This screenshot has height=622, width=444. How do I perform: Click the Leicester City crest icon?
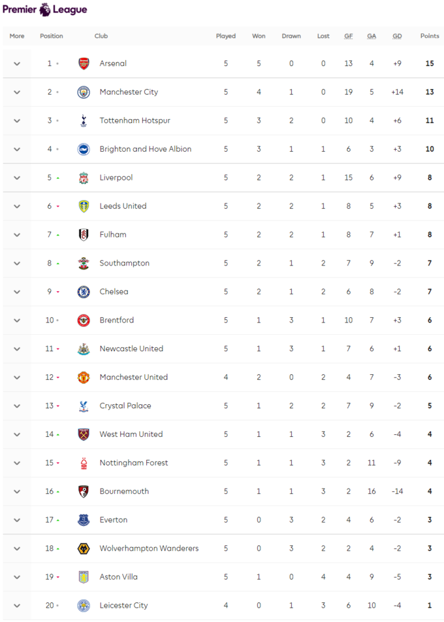point(84,606)
